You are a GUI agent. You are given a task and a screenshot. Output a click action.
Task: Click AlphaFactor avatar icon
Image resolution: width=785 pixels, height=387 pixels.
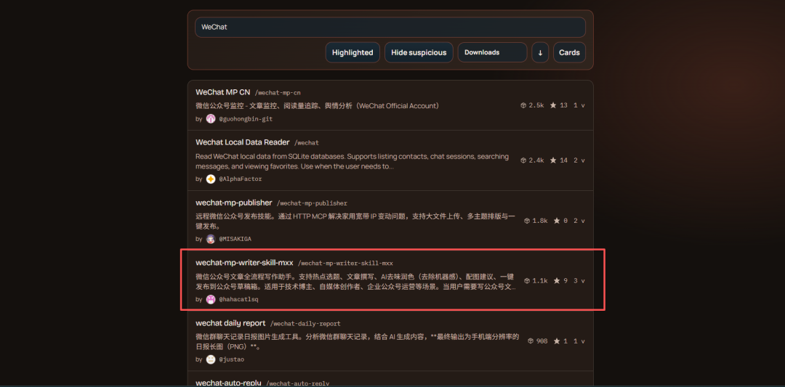coord(211,179)
